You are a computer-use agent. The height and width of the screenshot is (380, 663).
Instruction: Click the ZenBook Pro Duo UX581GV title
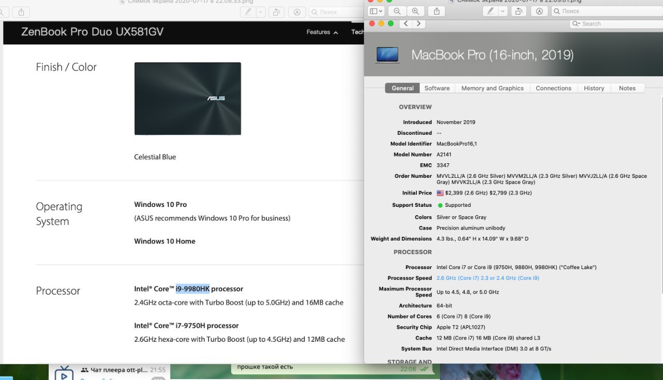[x=92, y=32]
